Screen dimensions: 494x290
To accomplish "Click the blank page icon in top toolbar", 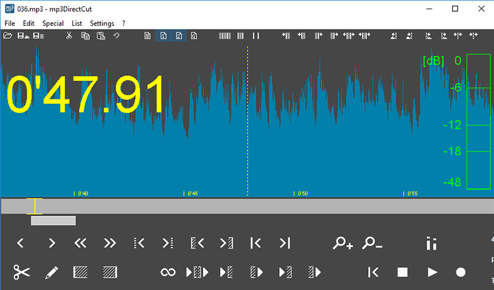I will point(148,36).
